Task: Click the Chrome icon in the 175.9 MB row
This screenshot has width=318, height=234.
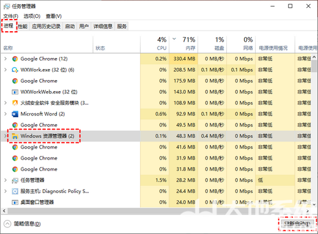Action: point(15,81)
